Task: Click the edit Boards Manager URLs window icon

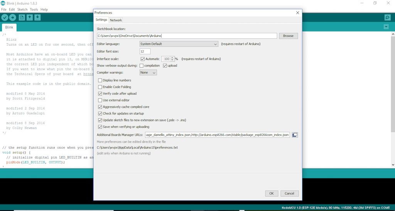Action: click(x=295, y=135)
